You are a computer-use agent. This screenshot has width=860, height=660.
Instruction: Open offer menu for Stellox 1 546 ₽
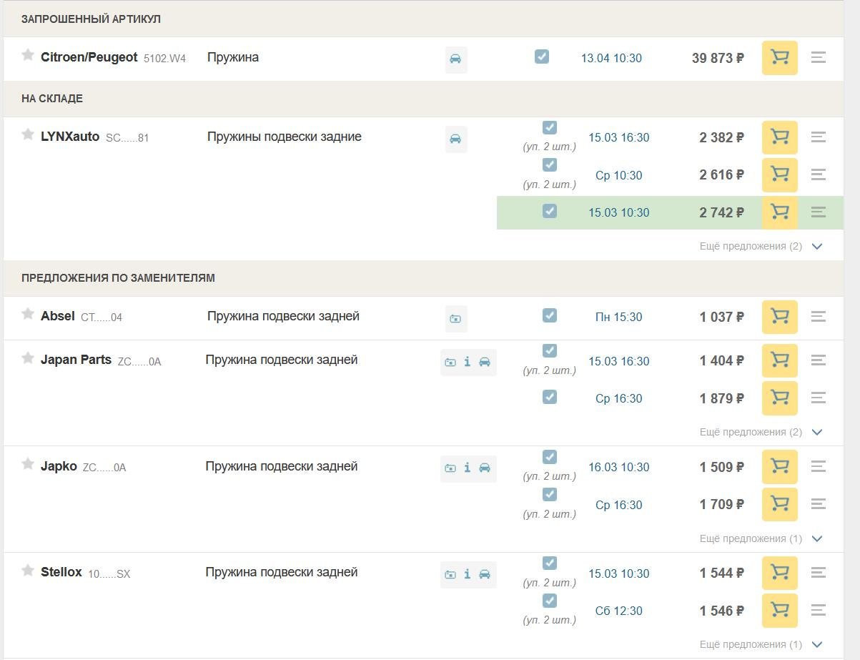click(x=819, y=611)
